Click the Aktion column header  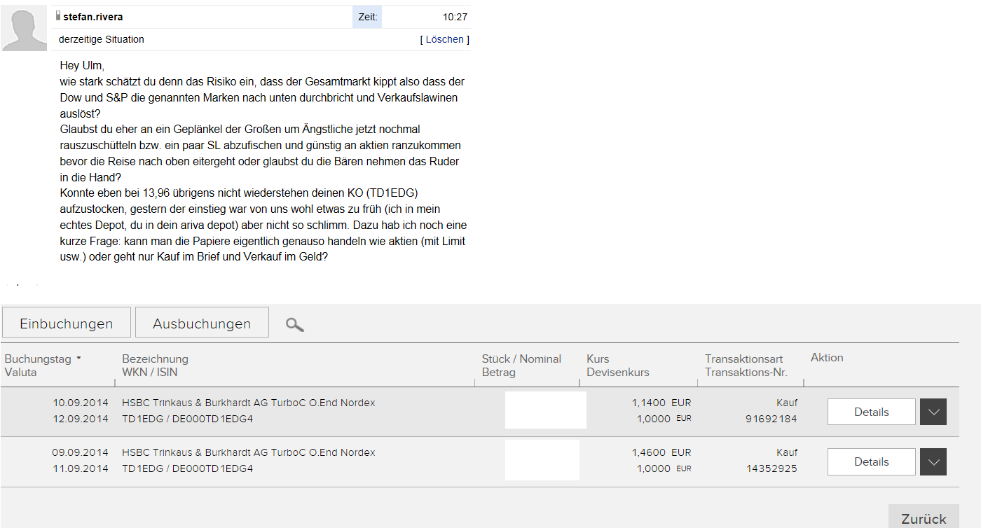(x=827, y=358)
